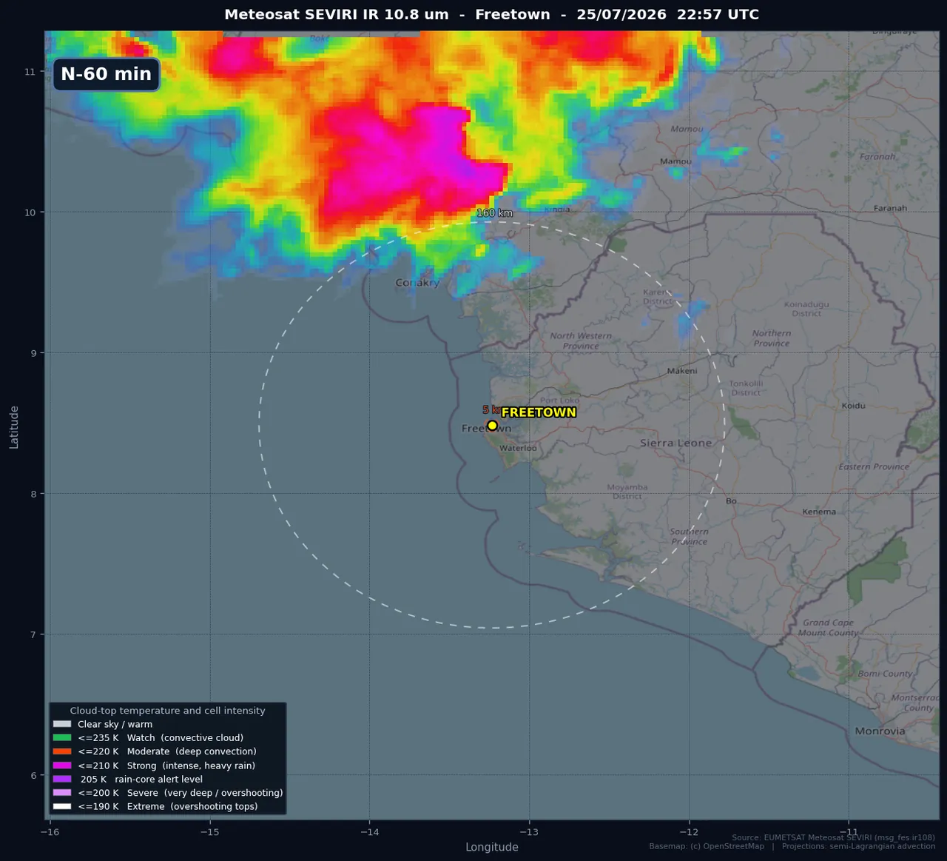Screen dimensions: 947x861
Task: Click the 'Kenema' town label
Action: (x=819, y=512)
